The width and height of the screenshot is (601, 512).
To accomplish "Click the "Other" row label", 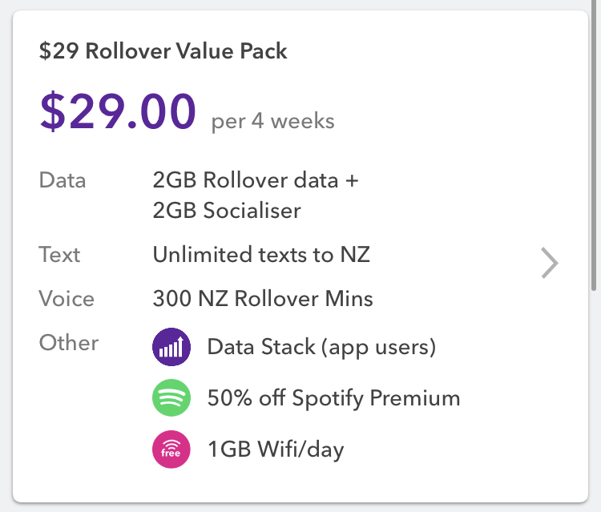I will 68,343.
